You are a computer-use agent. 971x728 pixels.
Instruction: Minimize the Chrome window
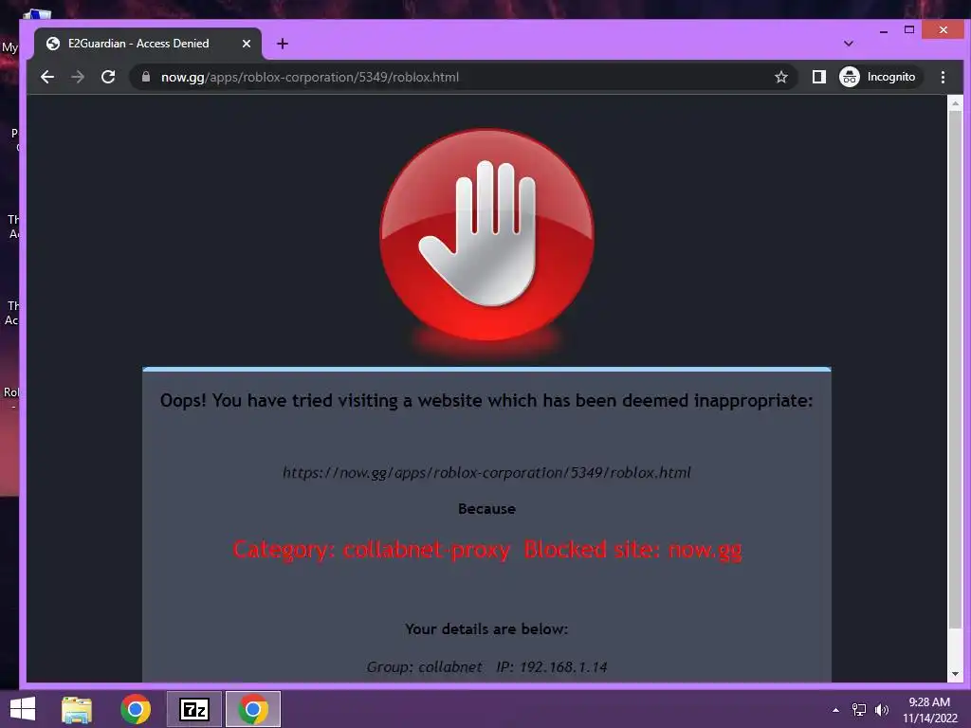[x=884, y=30]
